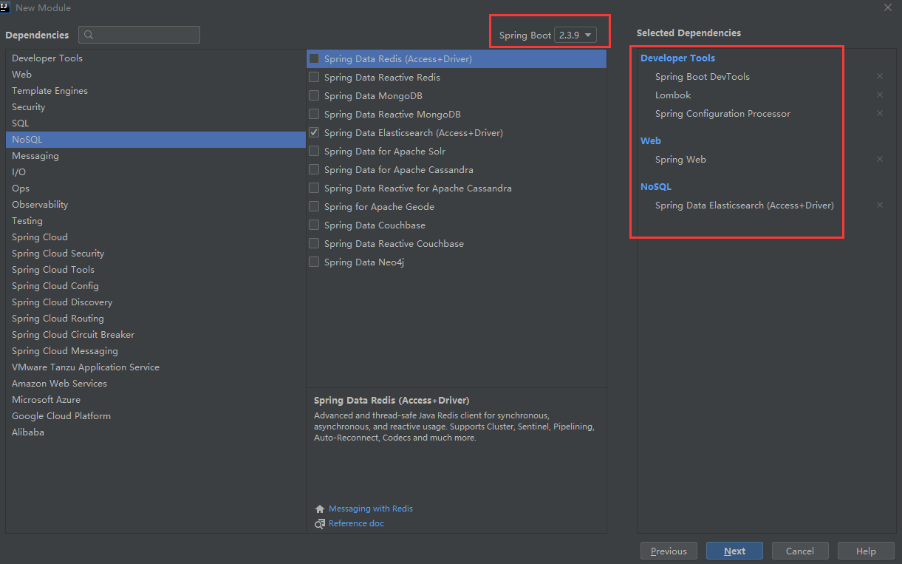
Task: Focus the dependencies search field
Action: 139,35
